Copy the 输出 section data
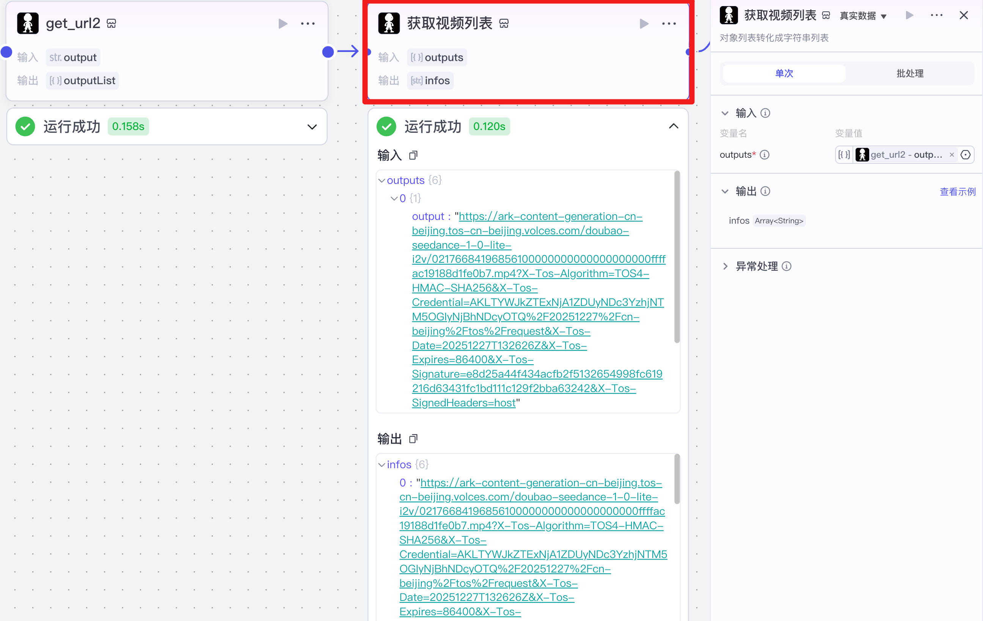 click(x=413, y=439)
